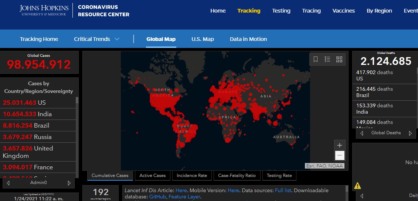Select the Brazil row in cases list

coord(38,125)
